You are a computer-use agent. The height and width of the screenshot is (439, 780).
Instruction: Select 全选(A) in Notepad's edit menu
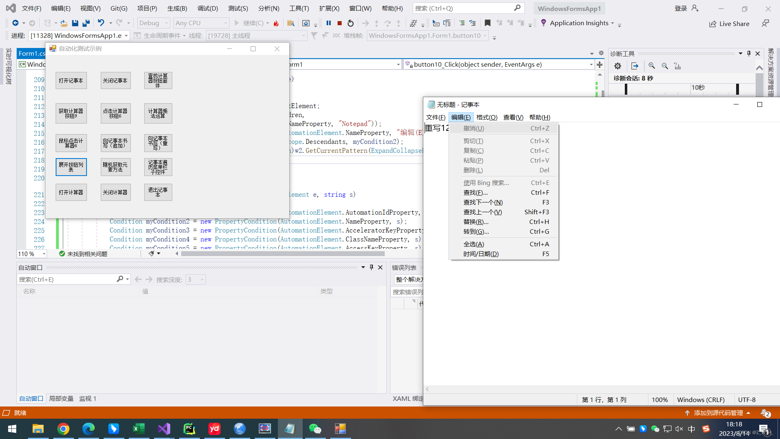pos(474,244)
